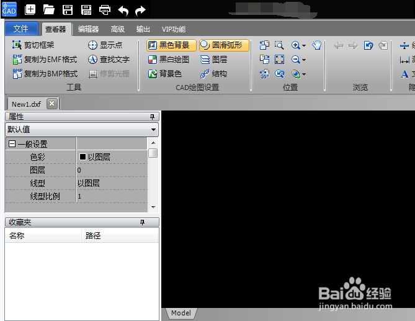415x321 pixels.
Task: Click the 线型 value 以图层
Action: click(x=112, y=183)
